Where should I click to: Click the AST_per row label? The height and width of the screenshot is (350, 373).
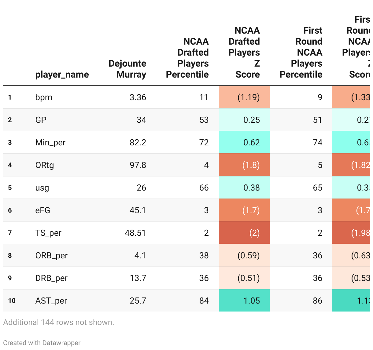pos(51,301)
